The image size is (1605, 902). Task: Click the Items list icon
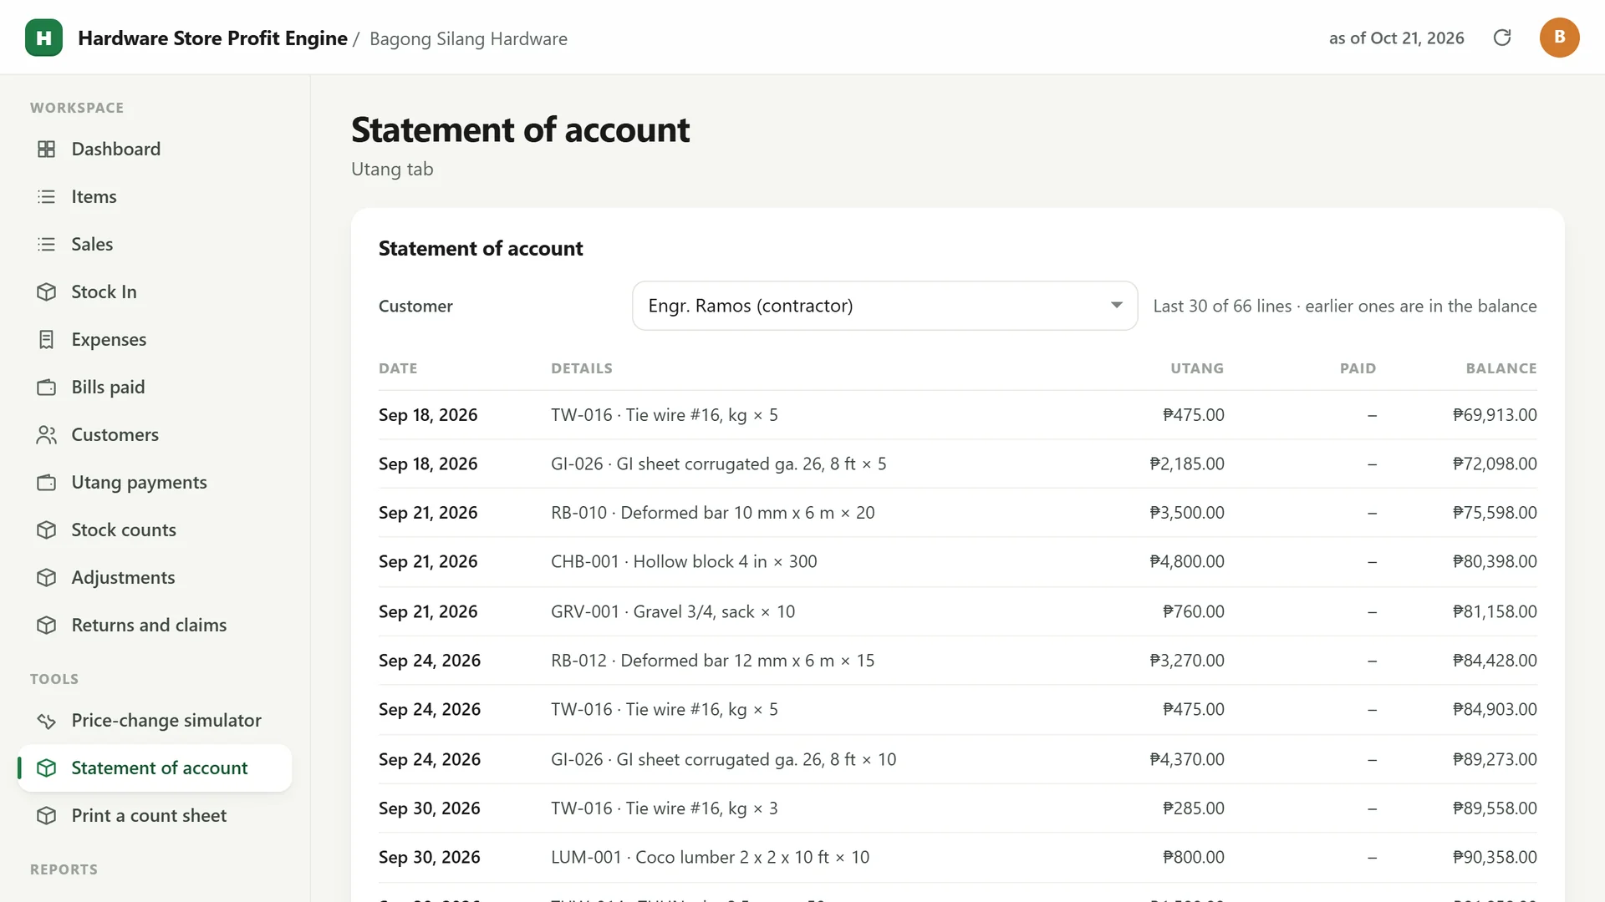tap(47, 196)
